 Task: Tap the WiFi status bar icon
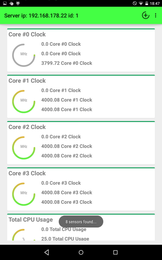tap(141, 3)
